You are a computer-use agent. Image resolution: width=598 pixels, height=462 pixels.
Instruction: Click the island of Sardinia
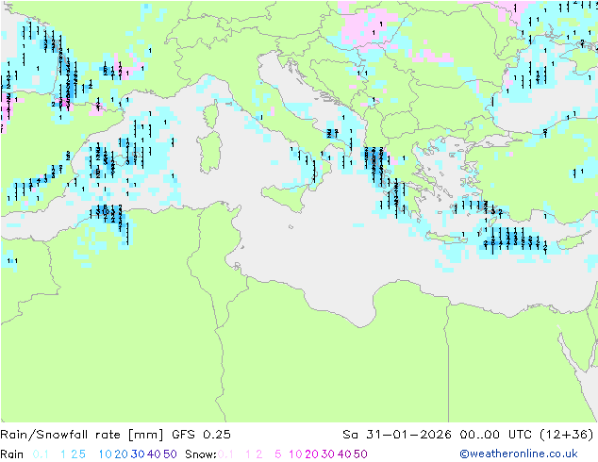[209, 152]
